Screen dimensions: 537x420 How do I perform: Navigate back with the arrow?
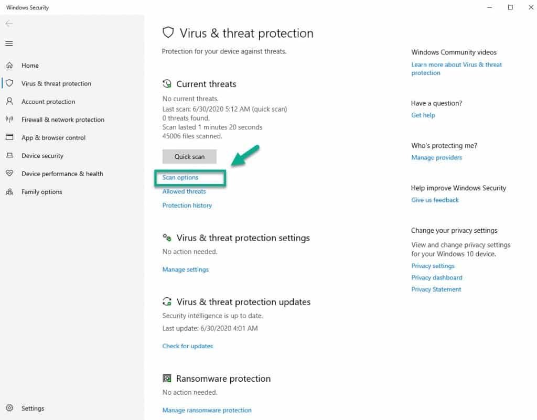(8, 24)
